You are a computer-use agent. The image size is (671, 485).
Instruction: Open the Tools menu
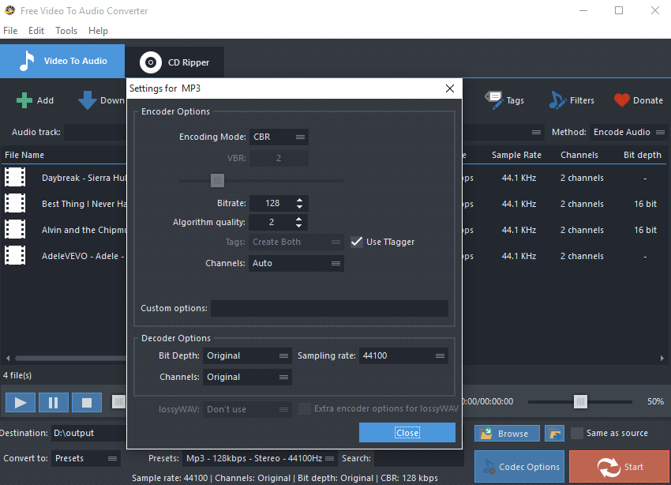[66, 31]
